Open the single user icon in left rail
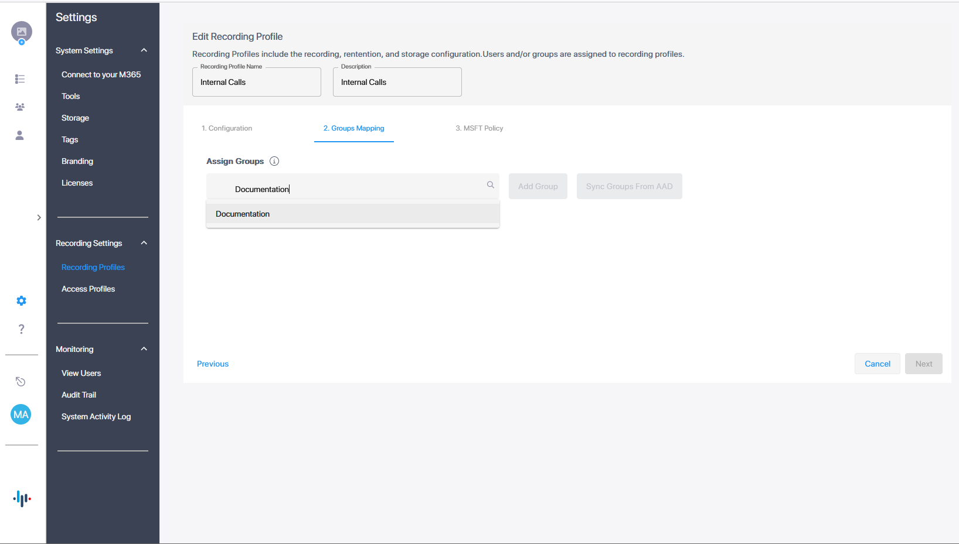The image size is (959, 544). coord(20,135)
